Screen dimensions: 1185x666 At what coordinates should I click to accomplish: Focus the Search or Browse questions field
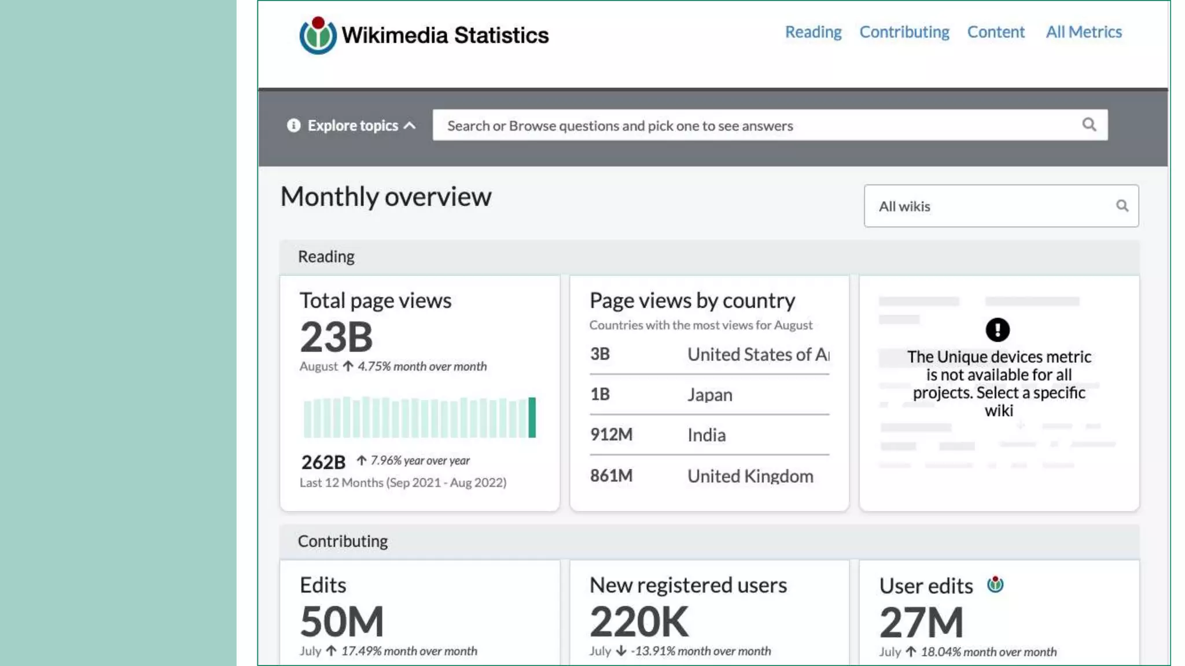770,125
